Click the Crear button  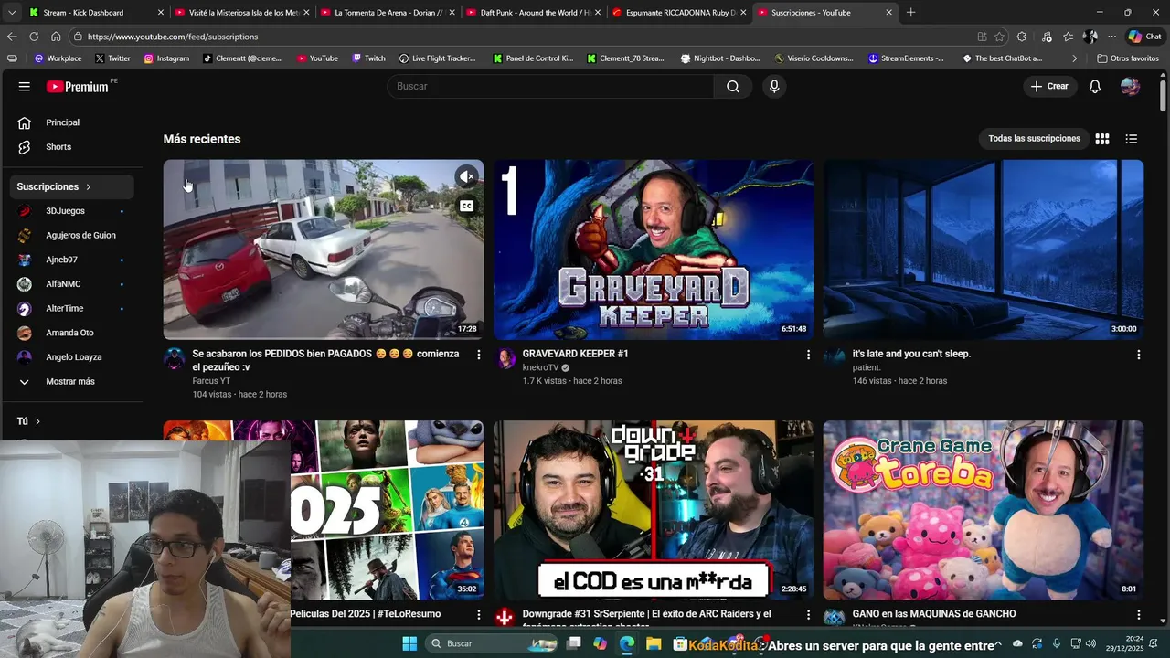click(1048, 86)
